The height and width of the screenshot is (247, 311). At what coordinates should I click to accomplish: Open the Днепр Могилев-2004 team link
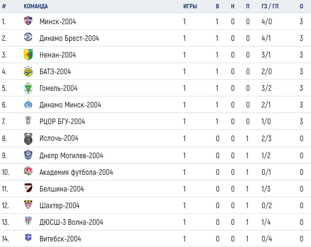(x=71, y=156)
